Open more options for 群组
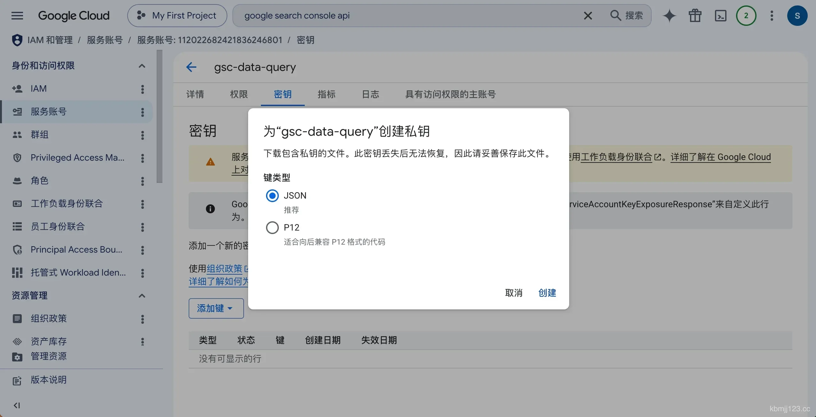Image resolution: width=816 pixels, height=417 pixels. click(x=143, y=135)
